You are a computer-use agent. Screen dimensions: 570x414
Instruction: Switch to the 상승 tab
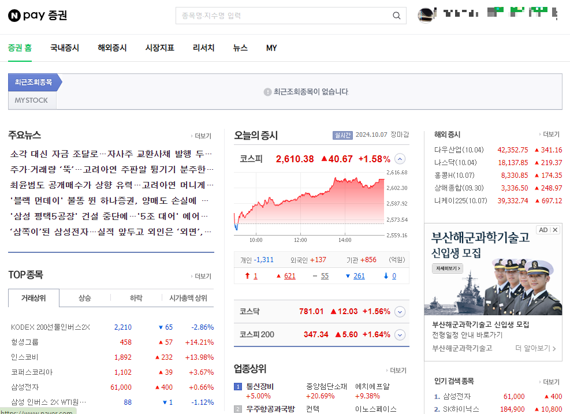85,298
